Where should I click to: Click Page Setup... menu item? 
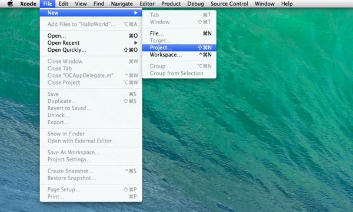(x=91, y=190)
